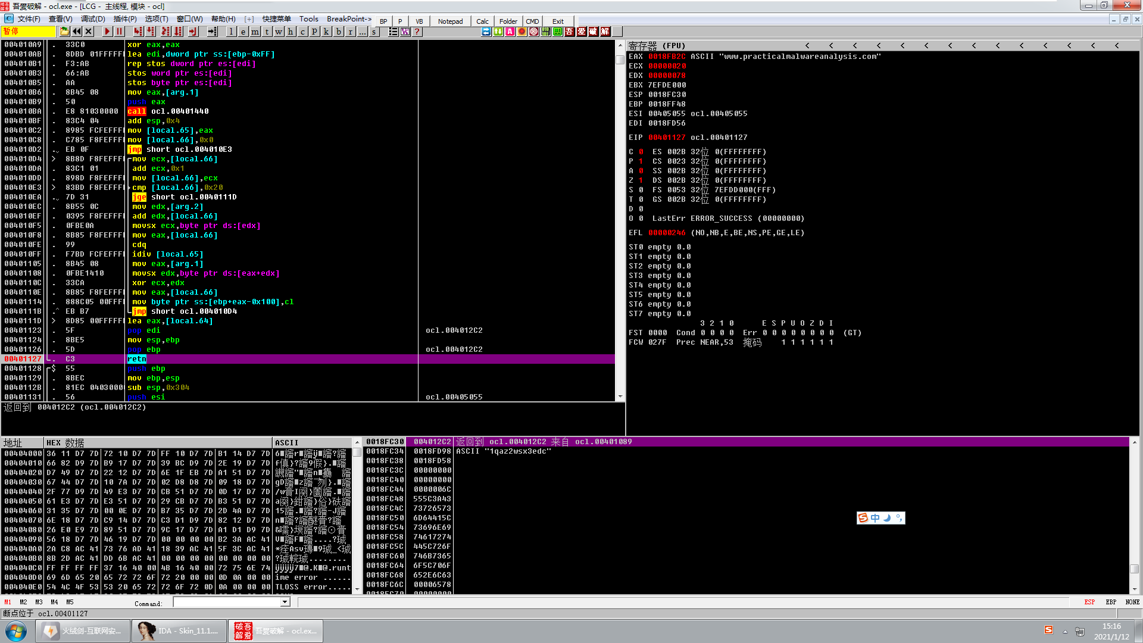The width and height of the screenshot is (1143, 643).
Task: Click the Pause execution toolbar icon
Action: 119,32
